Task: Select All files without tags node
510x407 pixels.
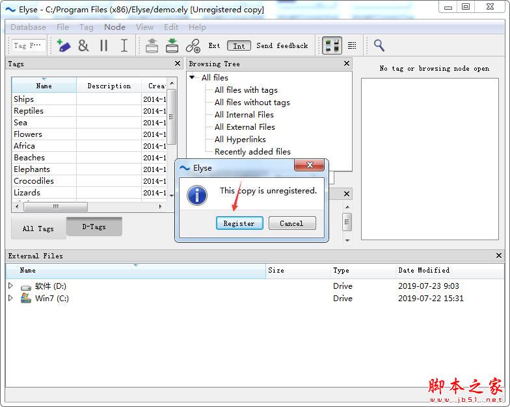Action: [252, 103]
